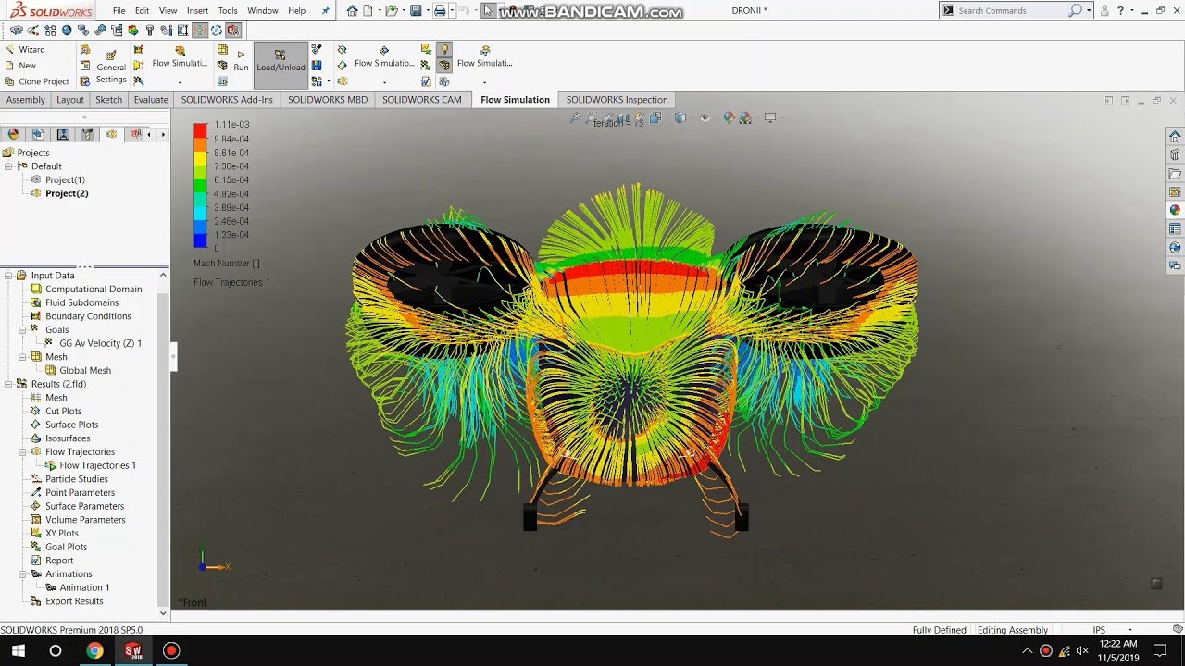This screenshot has width=1185, height=666.
Task: Switch to the Evaluate tab
Action: click(151, 100)
